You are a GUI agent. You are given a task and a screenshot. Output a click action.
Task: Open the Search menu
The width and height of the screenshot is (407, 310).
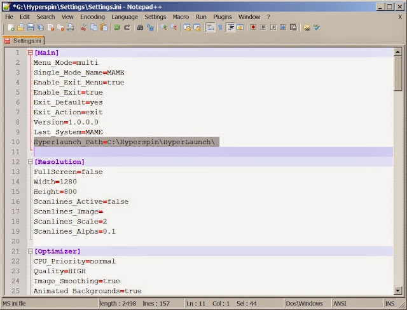(x=46, y=17)
